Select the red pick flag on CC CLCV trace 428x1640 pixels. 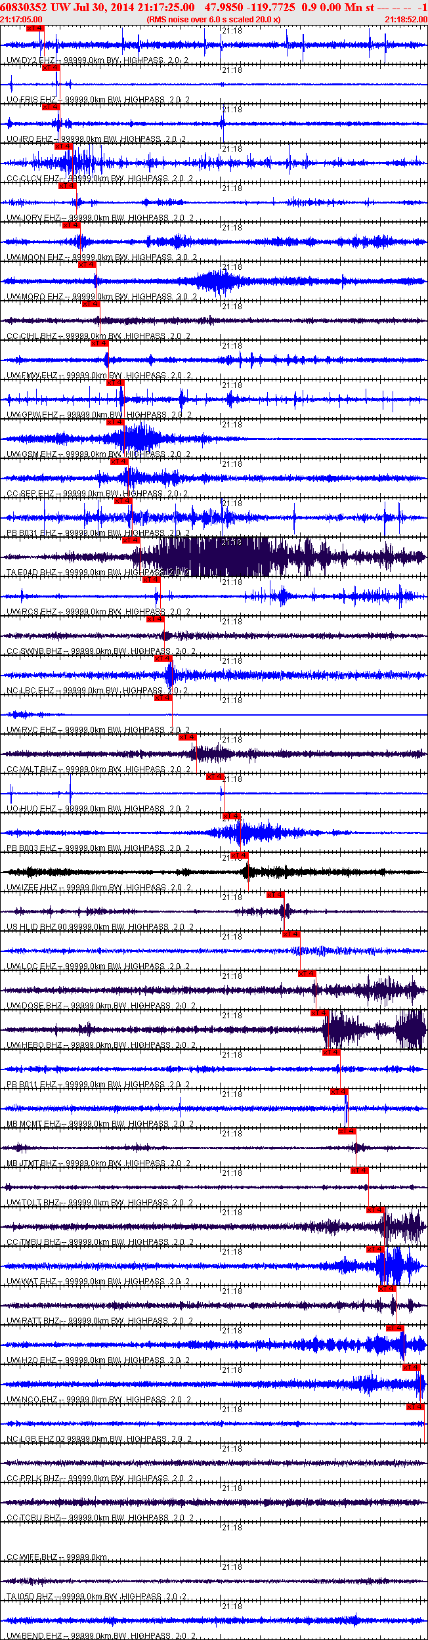pos(64,146)
